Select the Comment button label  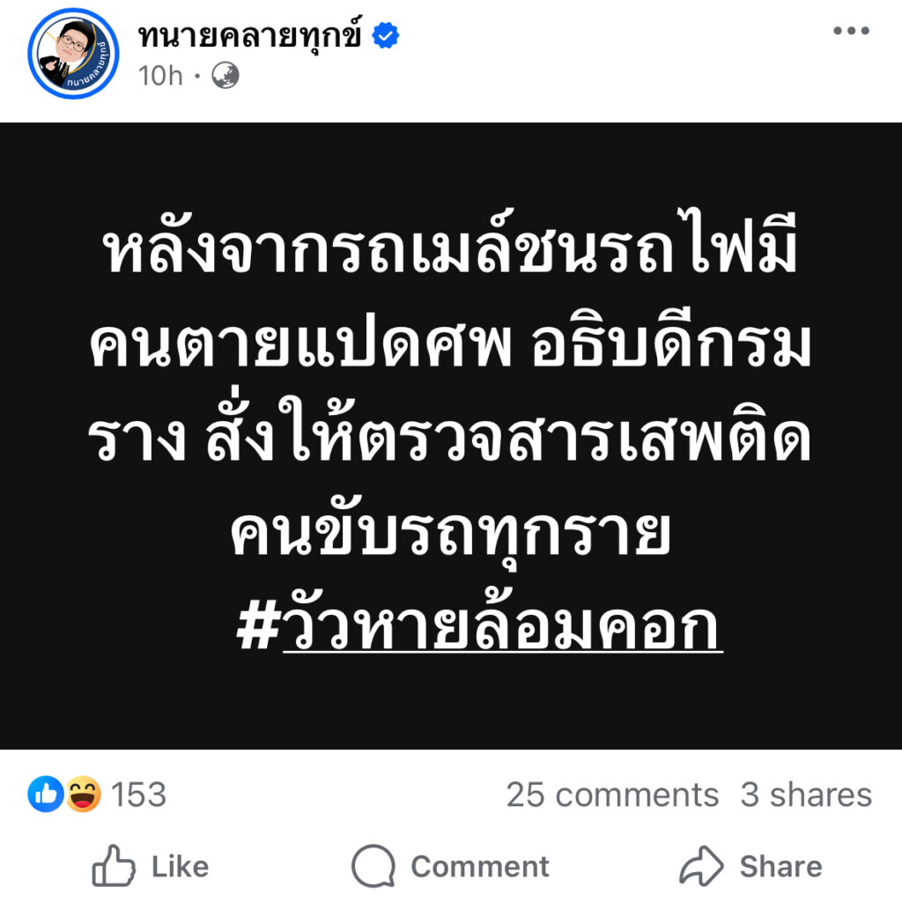[x=480, y=867]
